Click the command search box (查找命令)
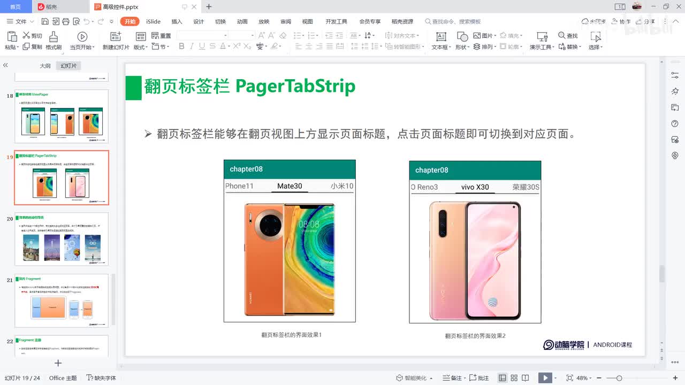 click(x=453, y=21)
